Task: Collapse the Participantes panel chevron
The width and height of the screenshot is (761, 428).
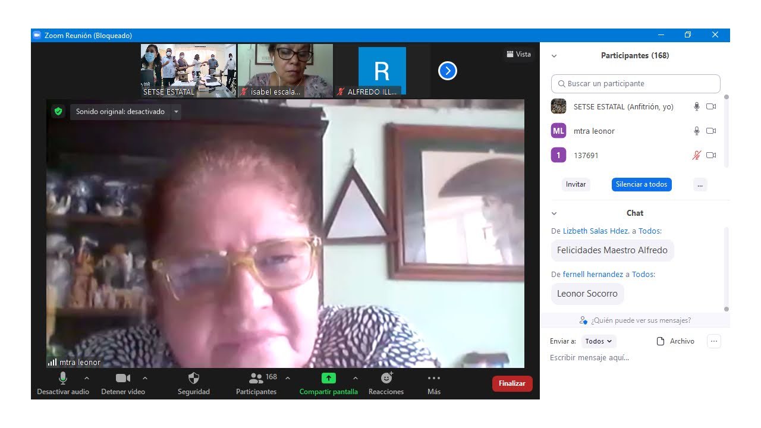Action: pyautogui.click(x=554, y=56)
